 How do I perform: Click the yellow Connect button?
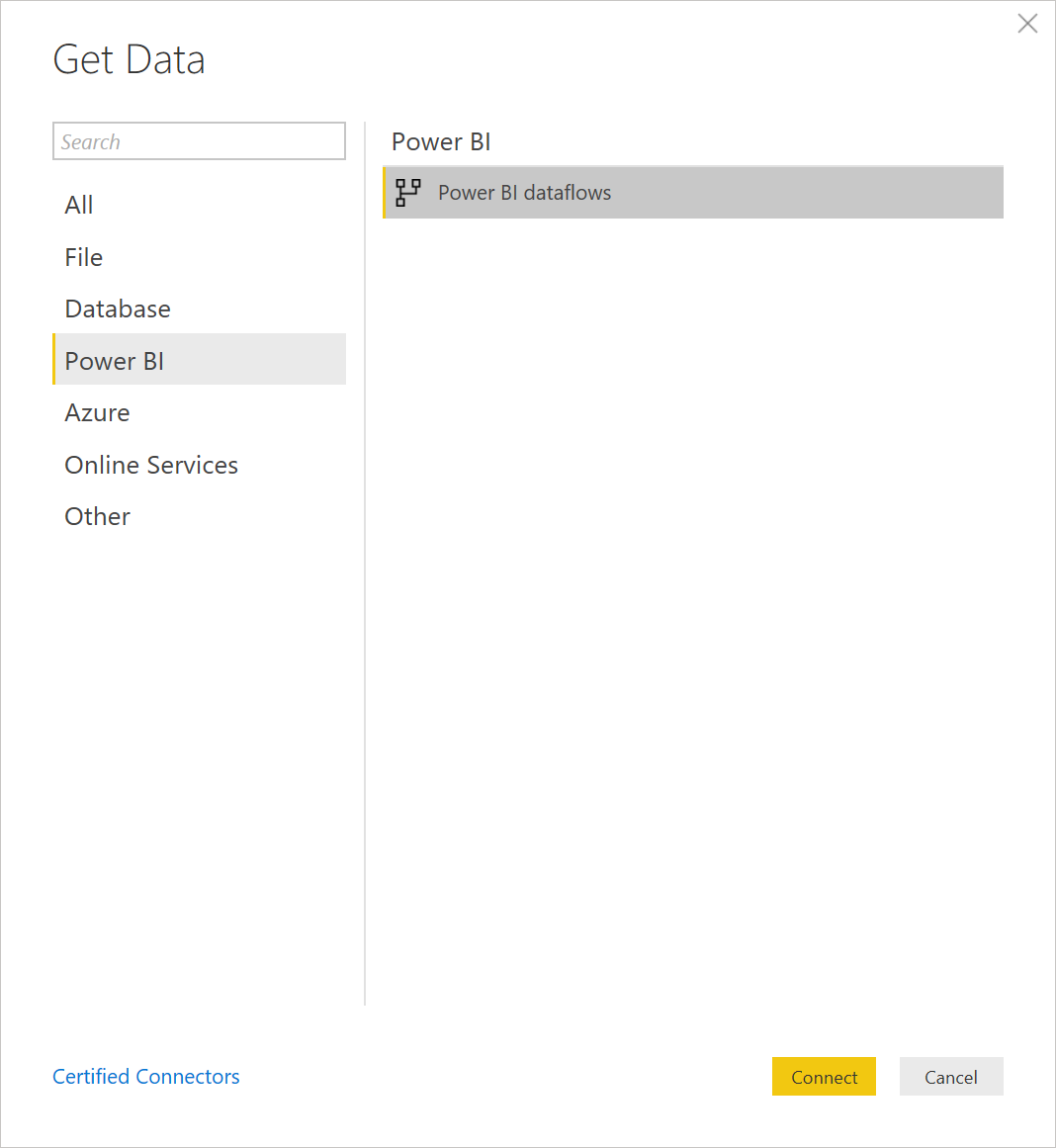(x=824, y=1076)
